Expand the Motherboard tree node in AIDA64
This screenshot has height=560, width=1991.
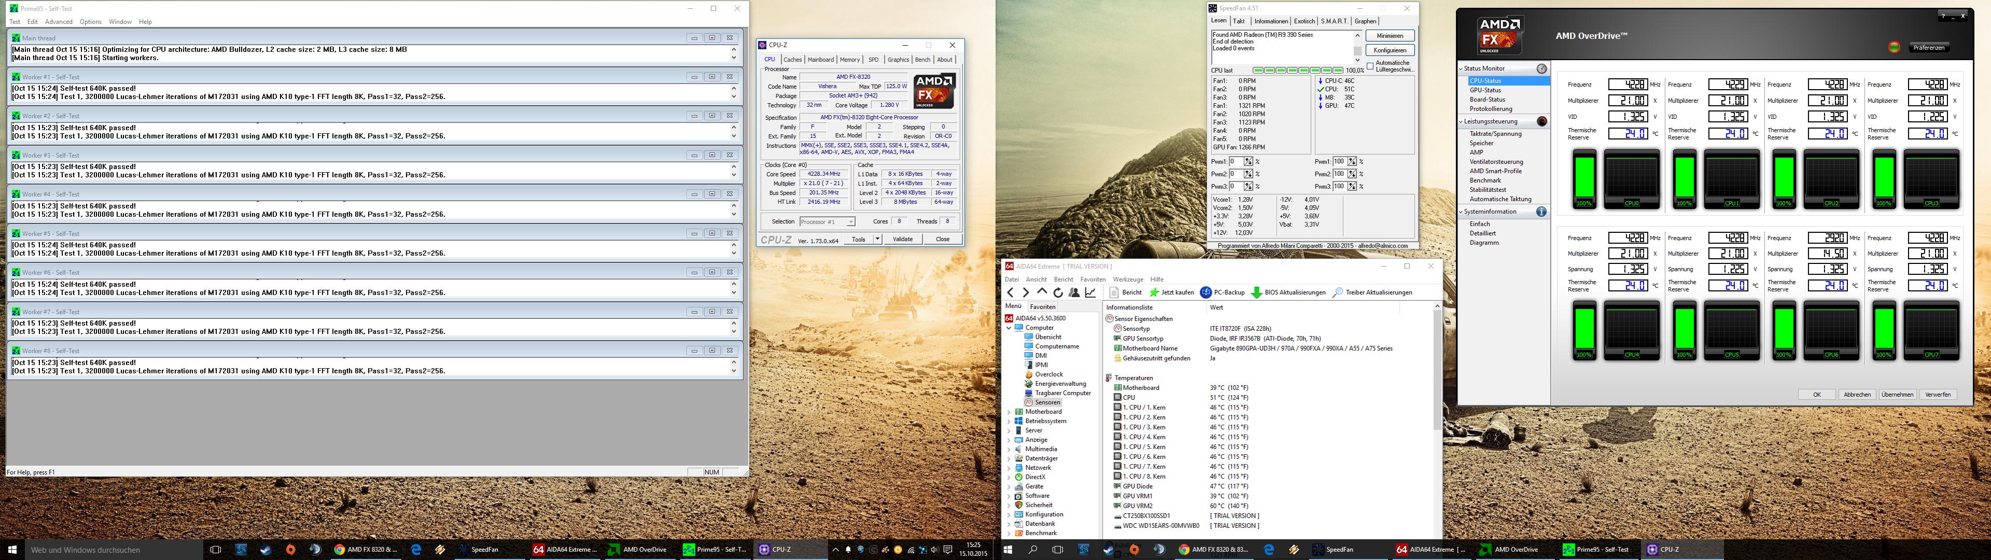tap(1009, 412)
